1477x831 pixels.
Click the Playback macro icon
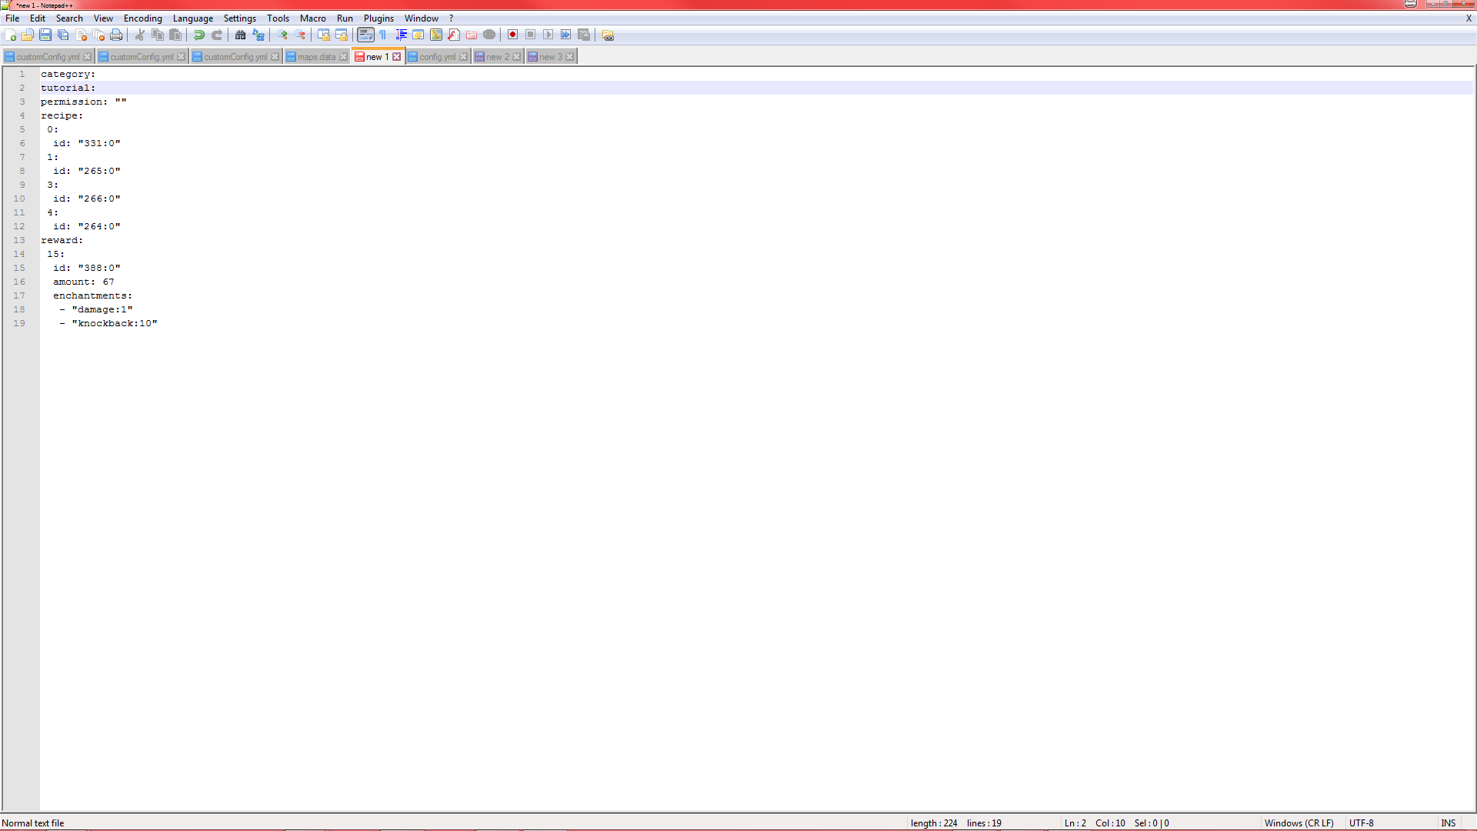pos(548,35)
